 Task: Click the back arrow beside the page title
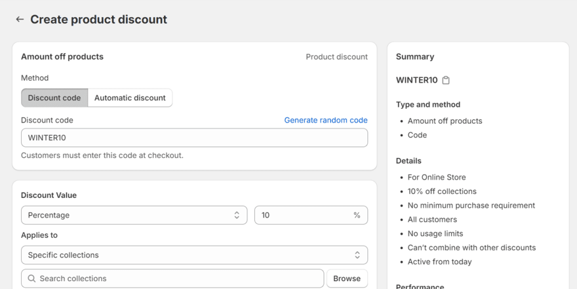coord(20,20)
